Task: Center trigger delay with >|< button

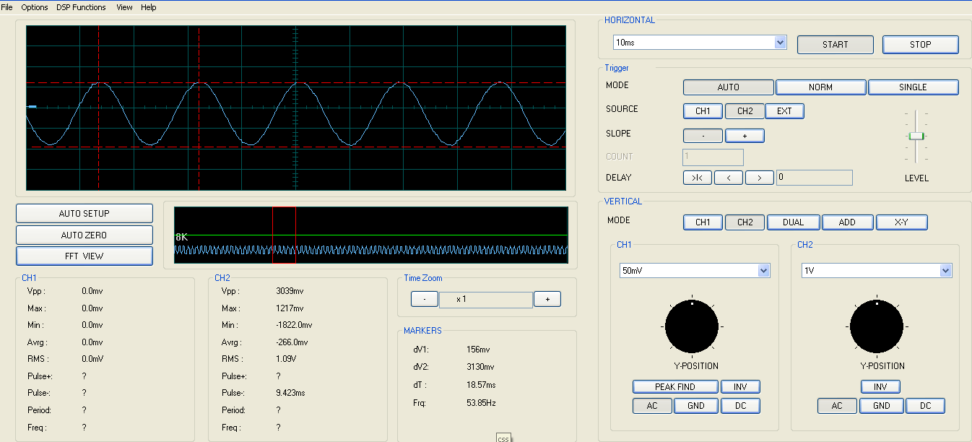Action: [x=698, y=178]
